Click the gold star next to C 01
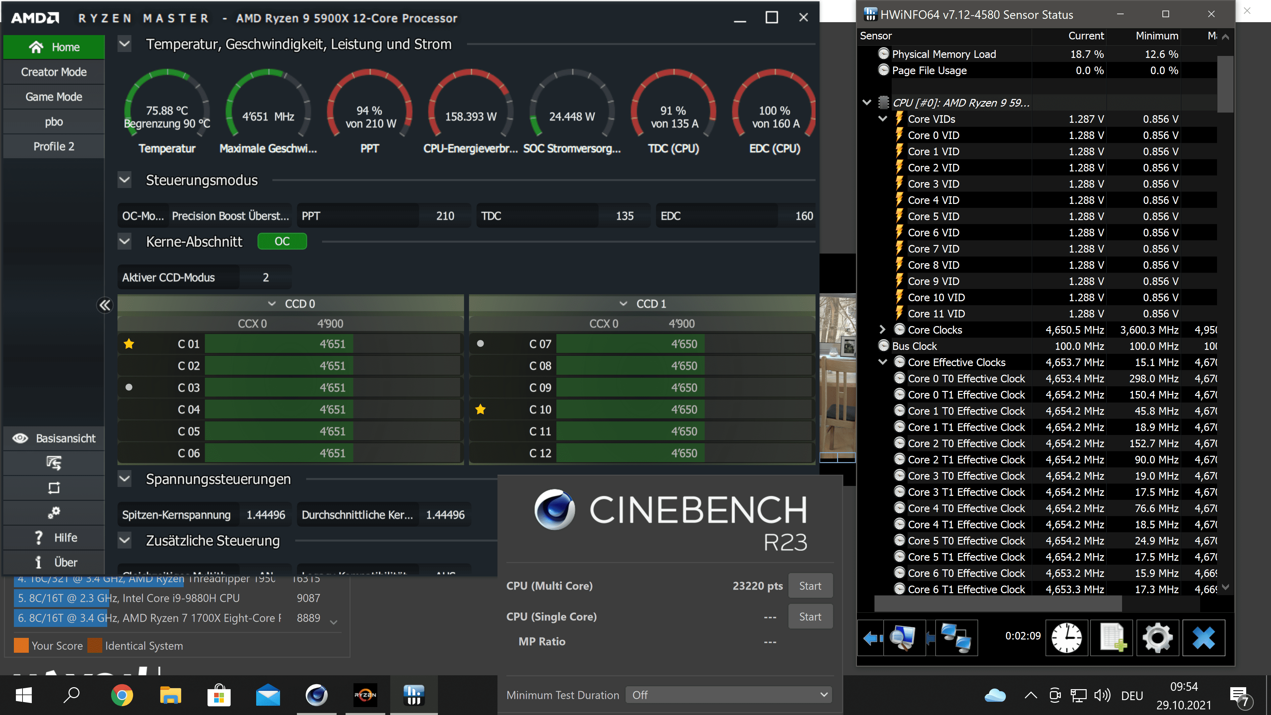The image size is (1271, 715). point(129,344)
